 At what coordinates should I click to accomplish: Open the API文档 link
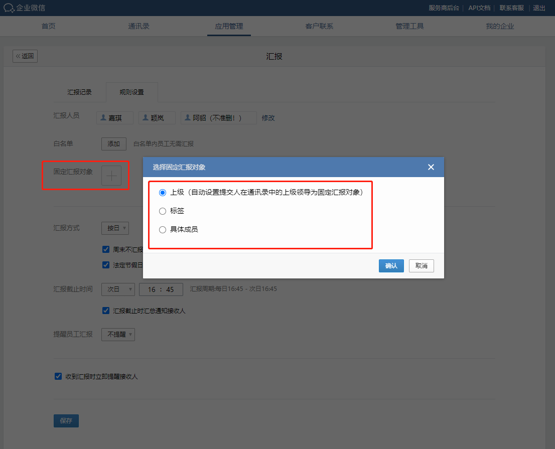[x=479, y=8]
